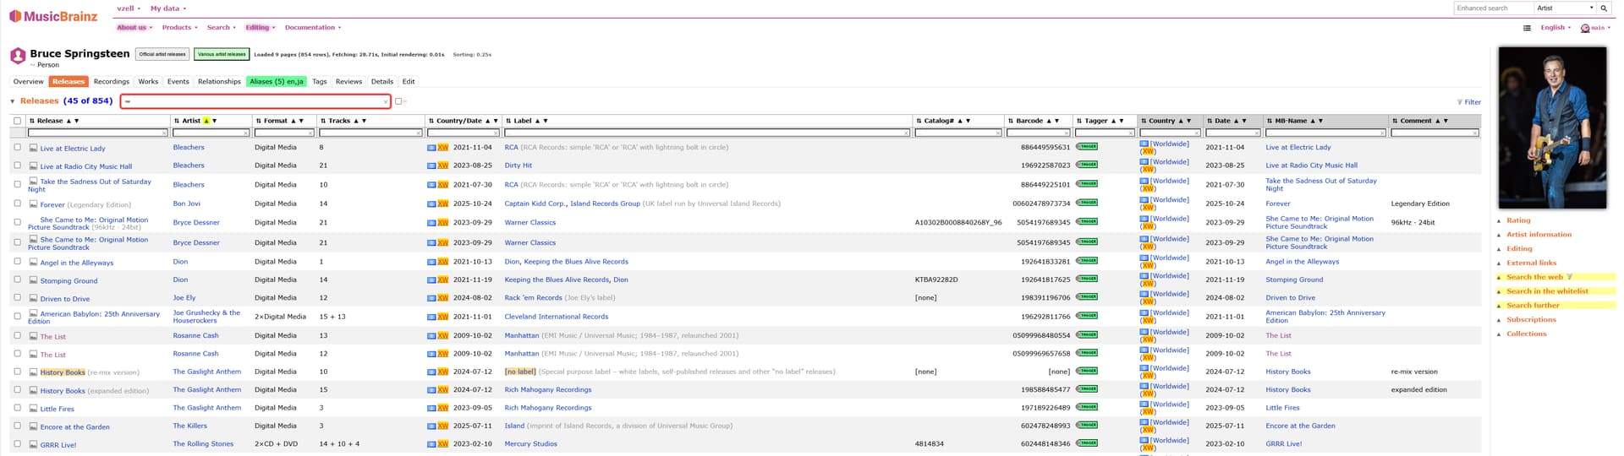Check the box for Forever release row
The image size is (1624, 456).
coord(17,203)
